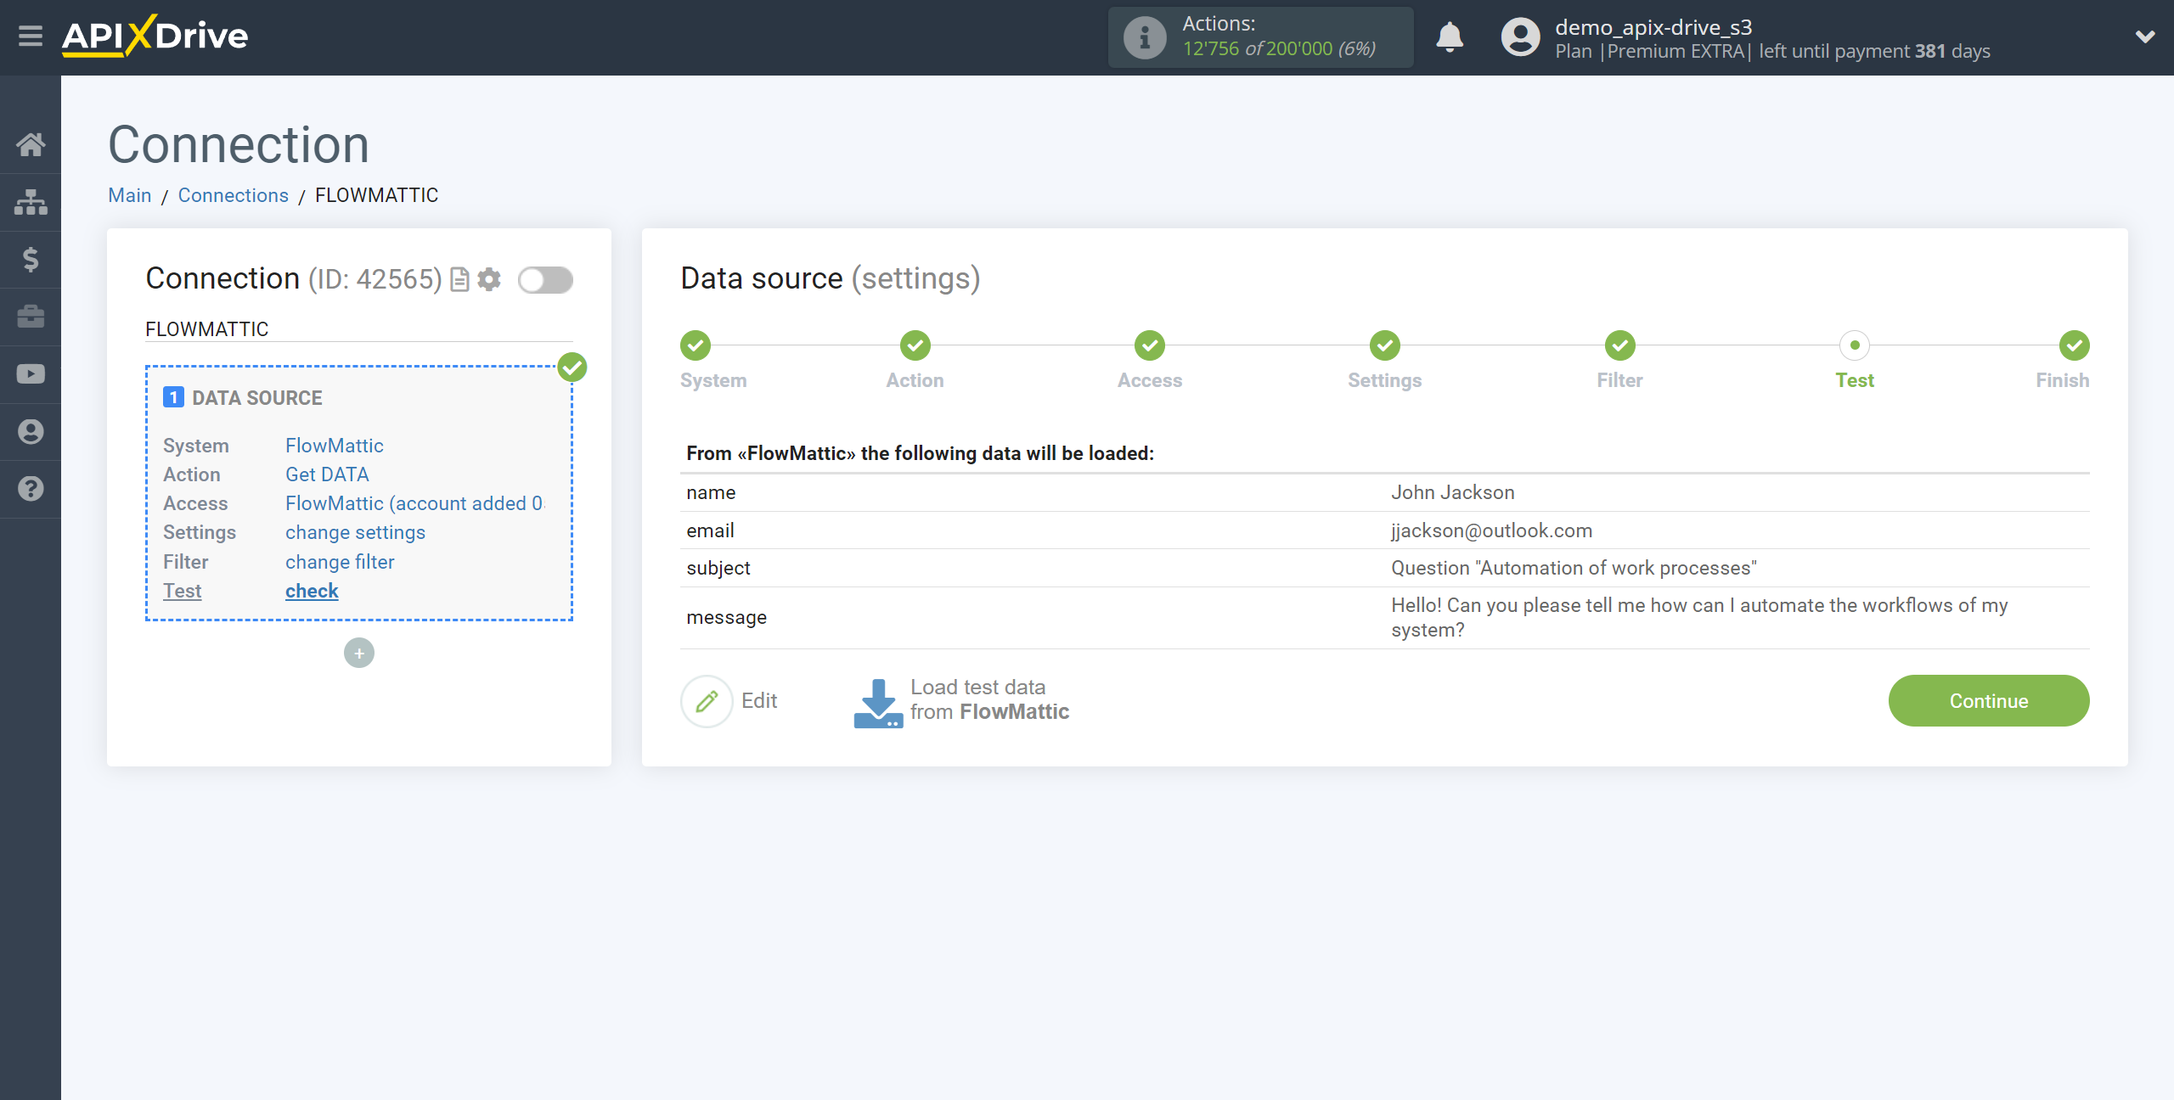2174x1100 pixels.
Task: Click the Actions info icon
Action: pyautogui.click(x=1145, y=37)
